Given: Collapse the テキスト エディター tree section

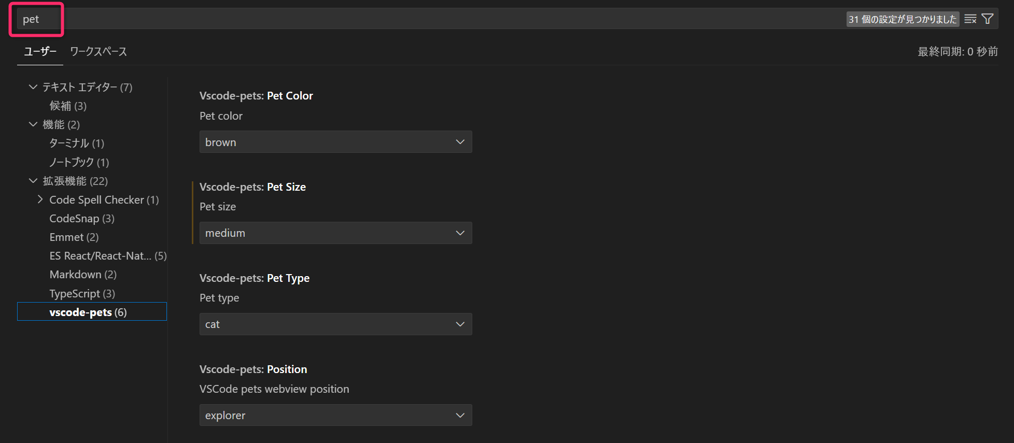Looking at the screenshot, I should [33, 87].
